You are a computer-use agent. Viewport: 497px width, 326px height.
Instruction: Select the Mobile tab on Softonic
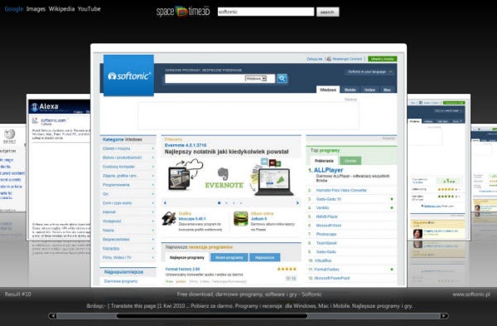pos(350,90)
